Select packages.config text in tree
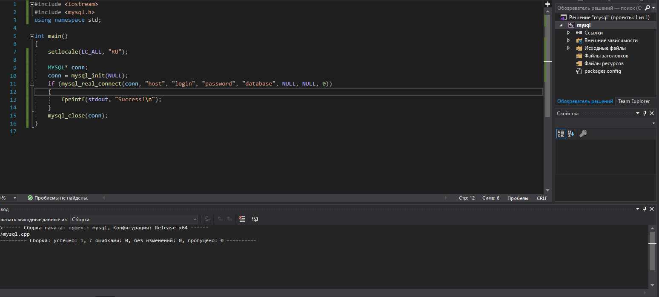The width and height of the screenshot is (659, 297). (x=603, y=71)
